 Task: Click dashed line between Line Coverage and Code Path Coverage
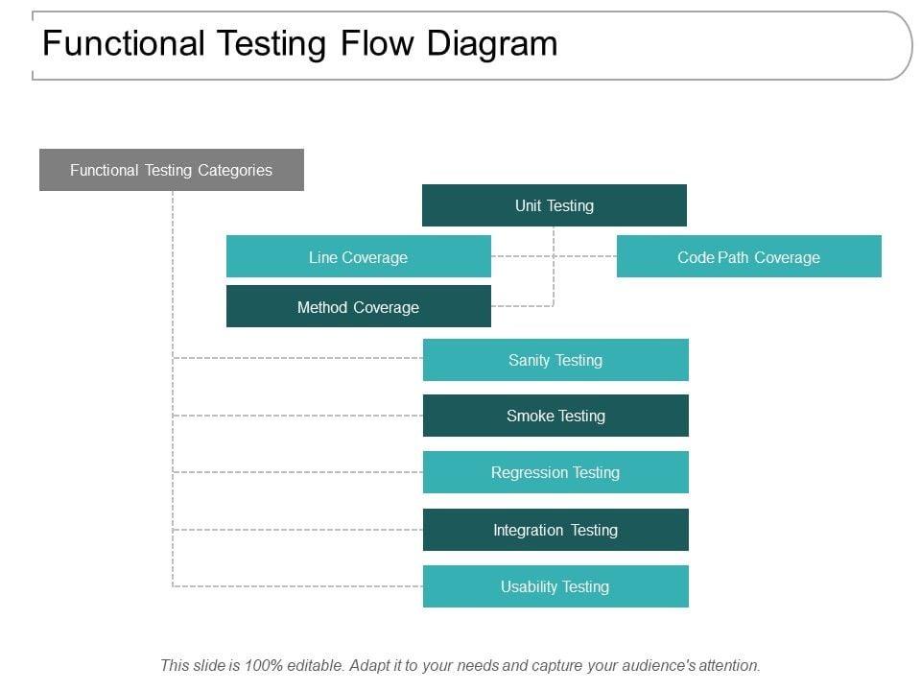585,256
